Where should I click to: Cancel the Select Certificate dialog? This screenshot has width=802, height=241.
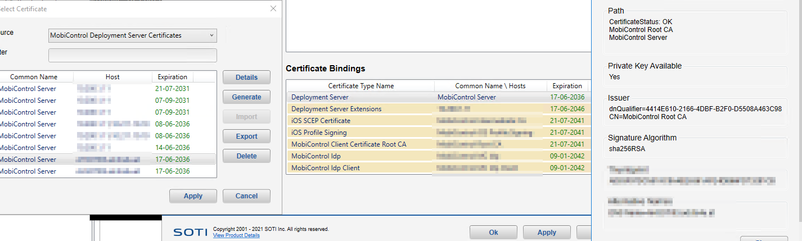click(x=246, y=197)
